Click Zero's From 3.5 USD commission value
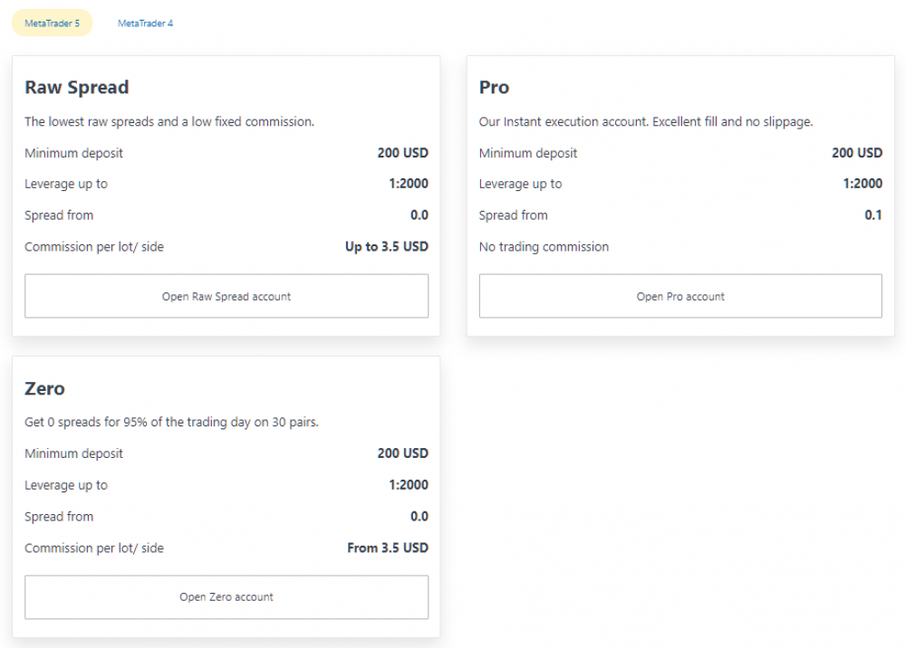 [388, 548]
